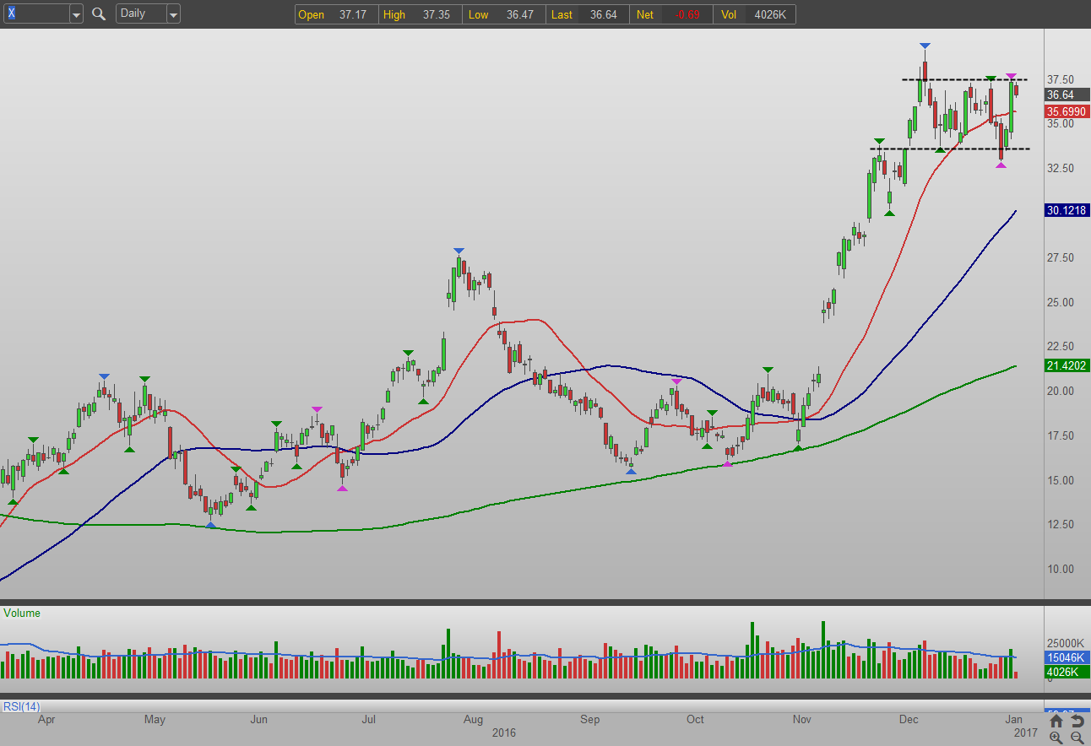
Task: Click the Aug date axis label
Action: 473,720
